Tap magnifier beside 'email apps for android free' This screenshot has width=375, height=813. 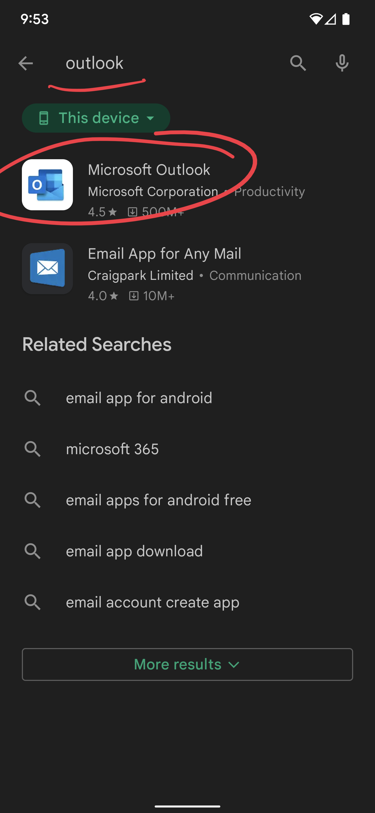33,500
